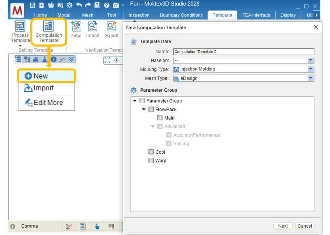
Task: Switch to the Display ribbon tab
Action: click(288, 15)
